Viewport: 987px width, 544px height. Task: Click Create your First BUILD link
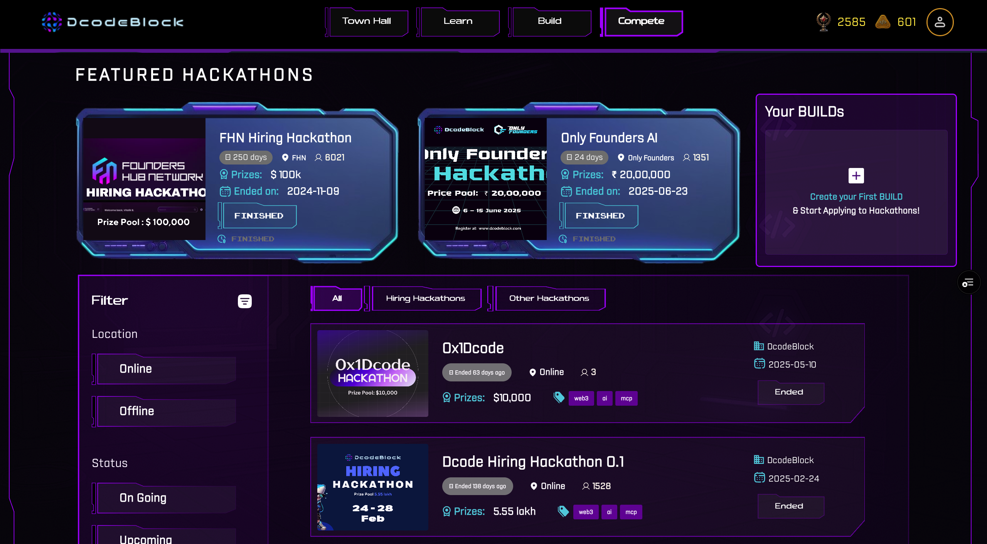point(856,197)
